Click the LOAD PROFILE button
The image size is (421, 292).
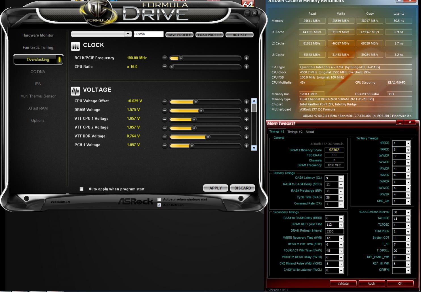(x=209, y=35)
